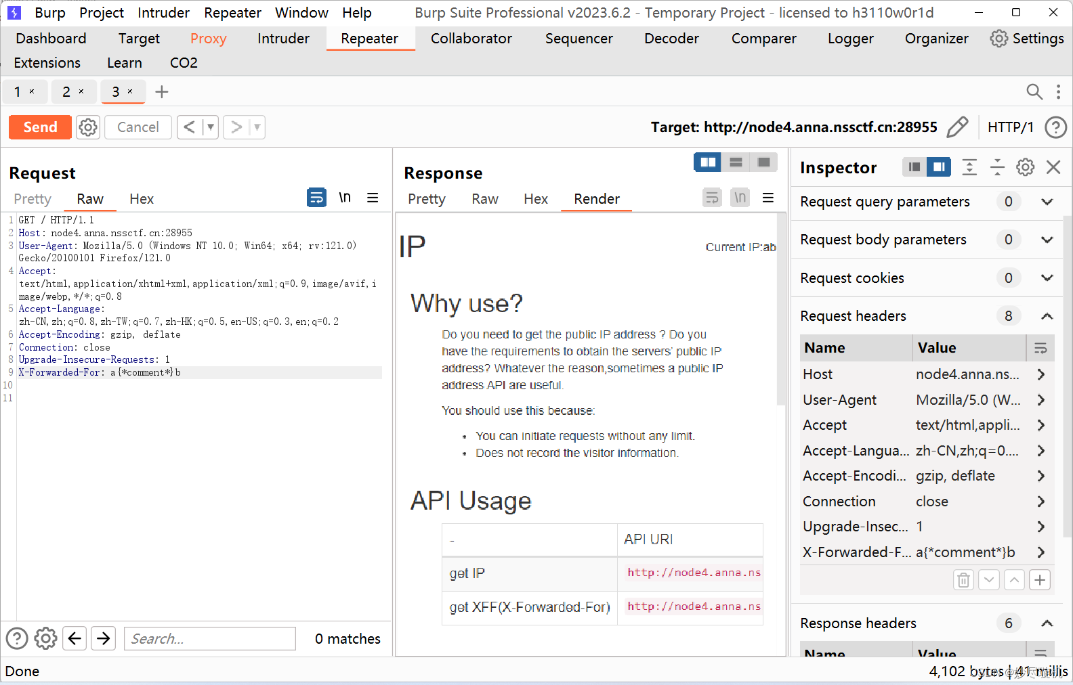Open global Settings
Screen dimensions: 1073x685
[1028, 39]
